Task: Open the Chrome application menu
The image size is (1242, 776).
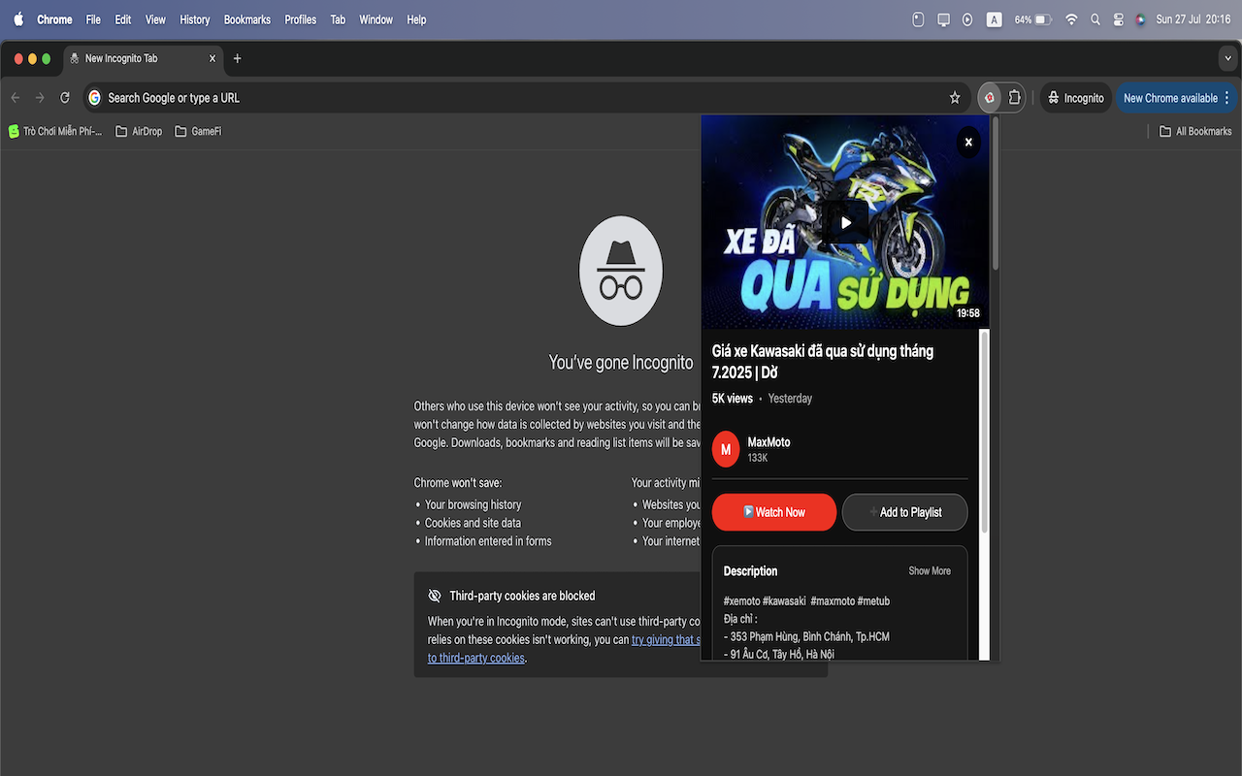Action: pyautogui.click(x=54, y=19)
